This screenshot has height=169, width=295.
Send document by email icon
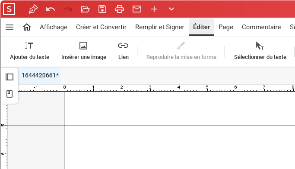point(137,9)
